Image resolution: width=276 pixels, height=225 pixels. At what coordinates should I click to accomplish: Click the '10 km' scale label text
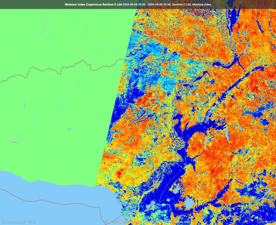coord(32,222)
